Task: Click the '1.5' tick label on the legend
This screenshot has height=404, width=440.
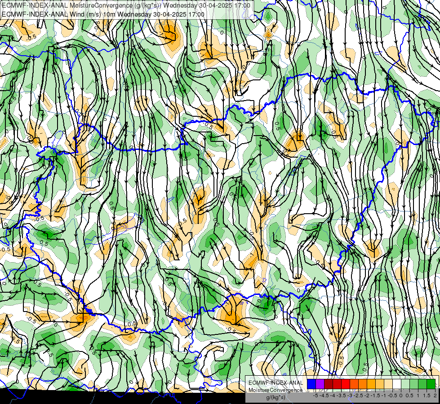Action: (427, 395)
